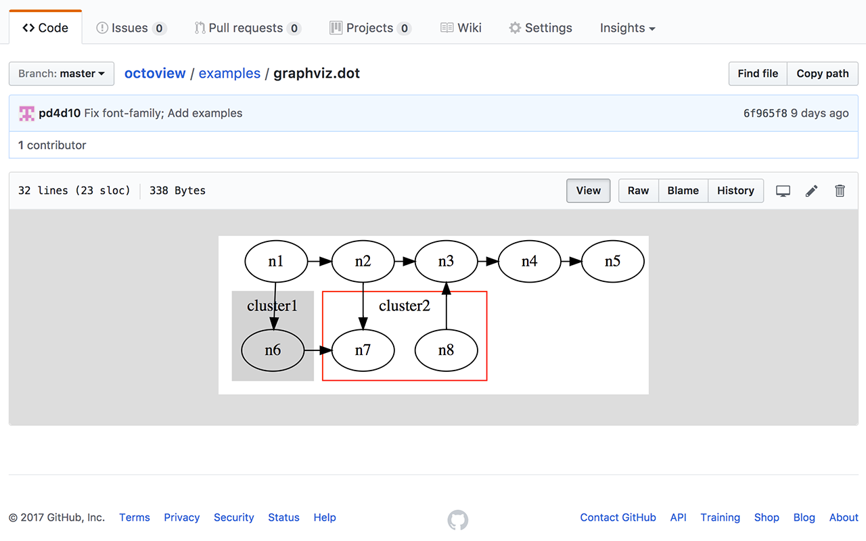Select the Code tab

45,28
